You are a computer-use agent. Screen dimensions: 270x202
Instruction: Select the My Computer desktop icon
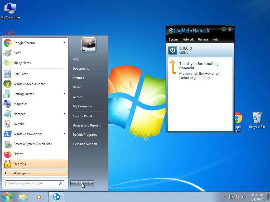(x=10, y=11)
